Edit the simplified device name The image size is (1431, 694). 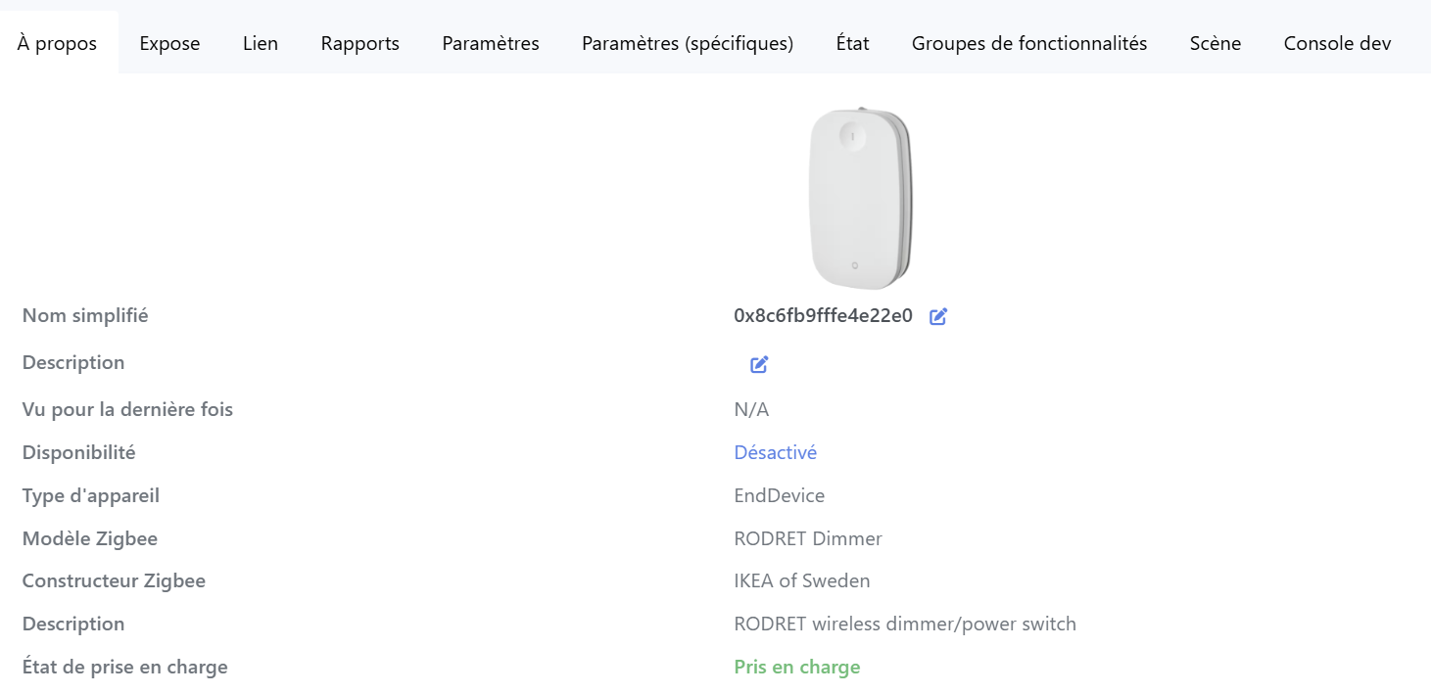(938, 316)
